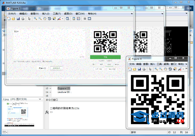The image size is (195, 136).
Task: Open the 文件(F) menu in Figure 1
Action: click(12, 14)
